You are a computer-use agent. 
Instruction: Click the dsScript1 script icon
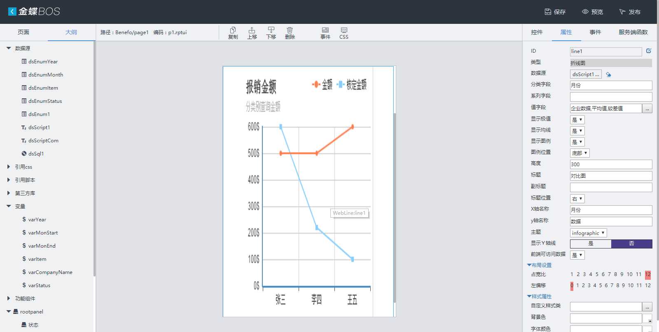(24, 128)
